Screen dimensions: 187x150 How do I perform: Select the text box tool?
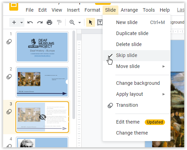tap(100, 22)
